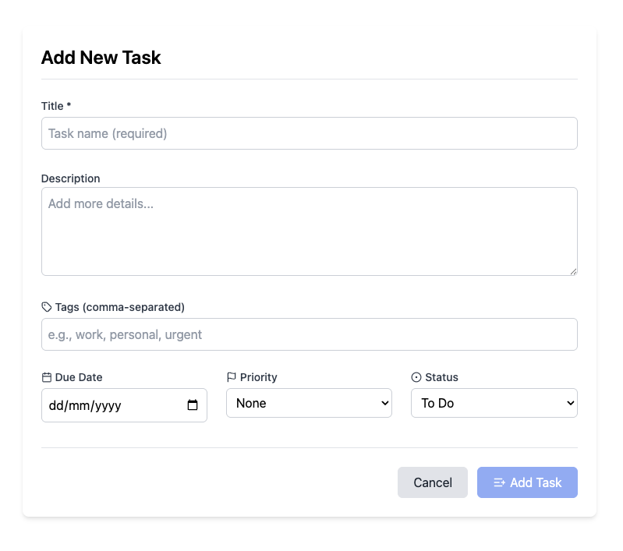The height and width of the screenshot is (551, 623).
Task: Open the Status dropdown showing To Do
Action: tap(494, 403)
